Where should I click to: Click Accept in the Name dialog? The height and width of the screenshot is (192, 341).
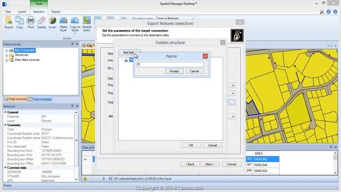point(174,71)
